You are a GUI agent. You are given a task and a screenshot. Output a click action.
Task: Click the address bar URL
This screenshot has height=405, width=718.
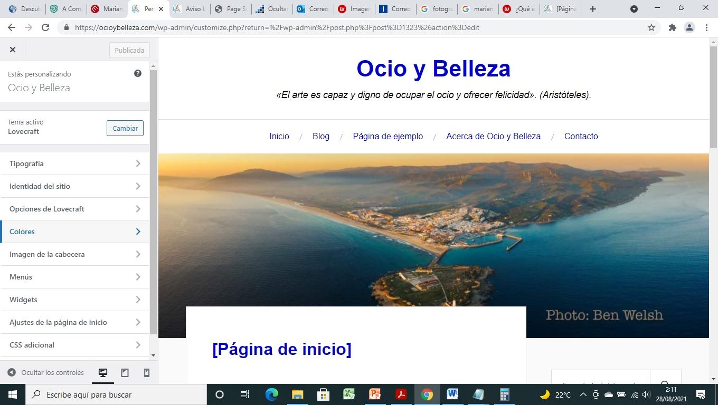277,27
